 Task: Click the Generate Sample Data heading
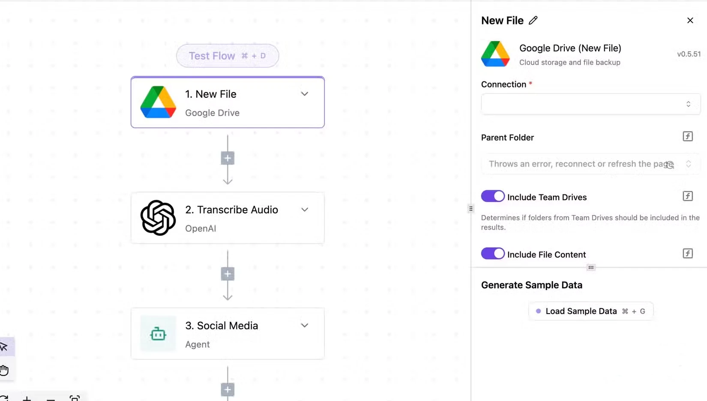[x=532, y=285]
